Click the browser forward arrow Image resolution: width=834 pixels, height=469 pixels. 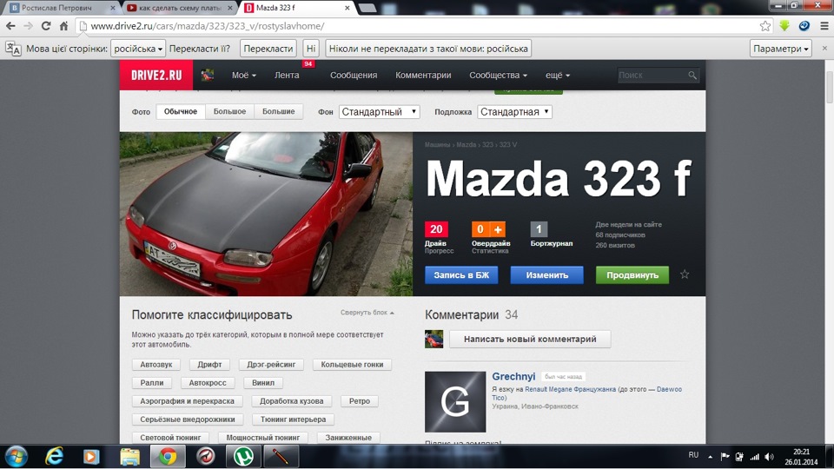click(x=28, y=26)
